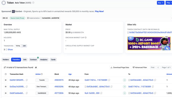172x98 pixels.
Task: Click the transfer arrow icon in block 49835396 row
Action: tap(124, 87)
